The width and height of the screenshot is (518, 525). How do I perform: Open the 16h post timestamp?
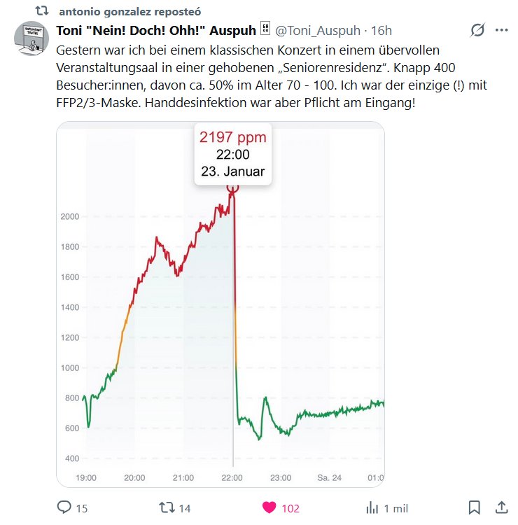[381, 30]
